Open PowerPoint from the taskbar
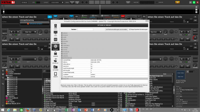The width and height of the screenshot is (200, 112). [x=86, y=110]
